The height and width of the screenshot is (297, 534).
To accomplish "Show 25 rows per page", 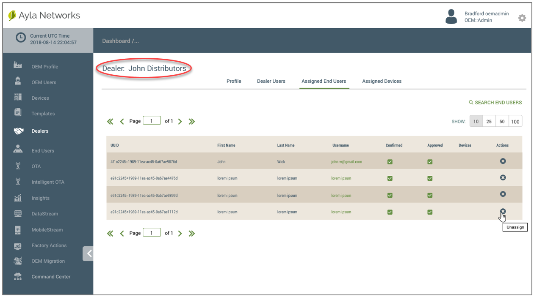I will click(489, 121).
